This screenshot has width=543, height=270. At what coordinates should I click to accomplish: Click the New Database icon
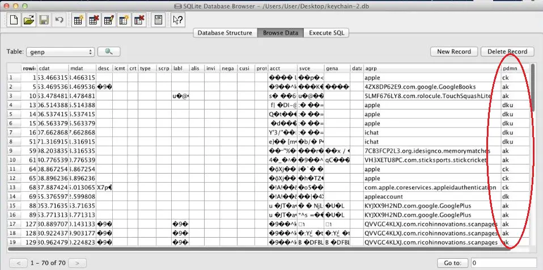(14, 20)
